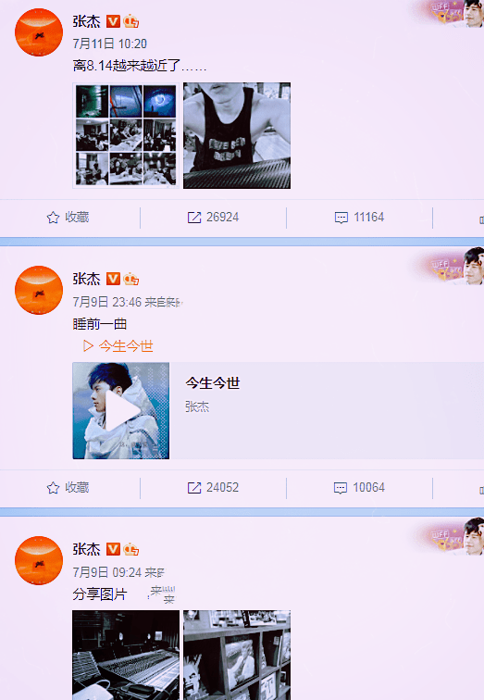484x700 pixels.
Task: Open the nine-grid collage photo thumbnail
Action: click(x=126, y=135)
